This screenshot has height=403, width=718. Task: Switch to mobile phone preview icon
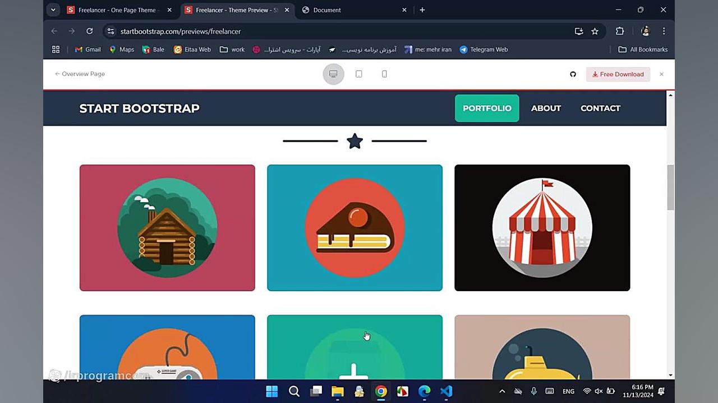click(384, 74)
